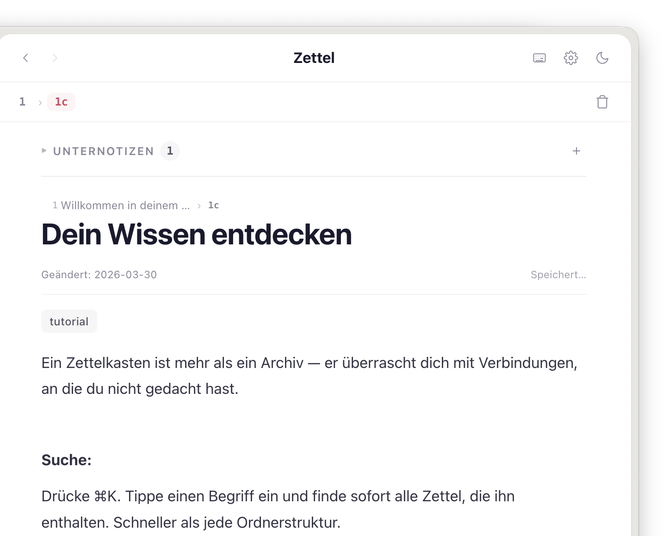Open the parent note Willkommen in deinem ...

pos(121,206)
